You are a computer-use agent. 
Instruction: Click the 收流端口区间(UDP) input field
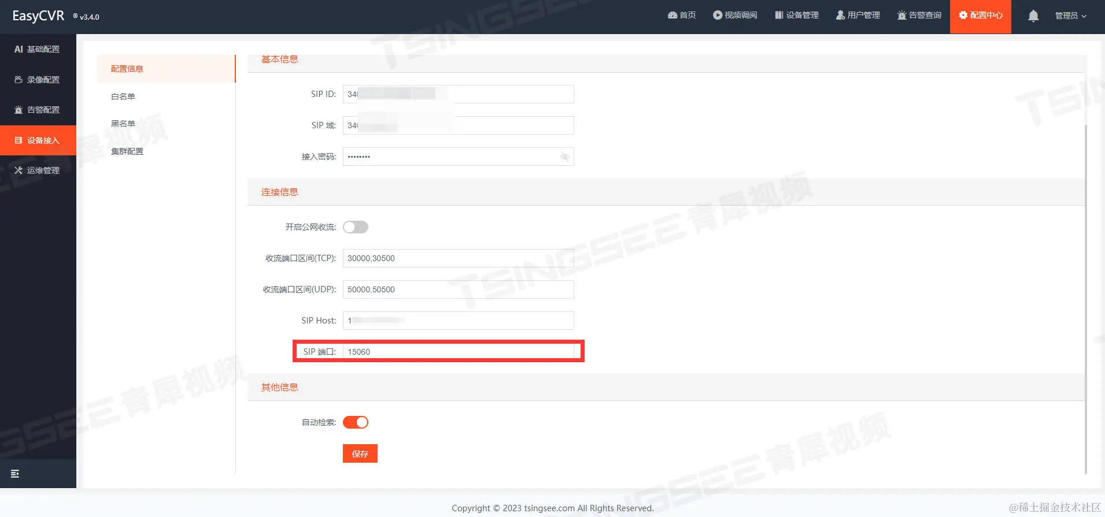(459, 289)
